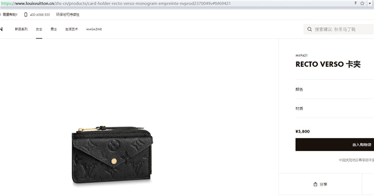The height and width of the screenshot is (196, 374).
Task: Open the 生活艺术 menu
Action: (x=71, y=29)
